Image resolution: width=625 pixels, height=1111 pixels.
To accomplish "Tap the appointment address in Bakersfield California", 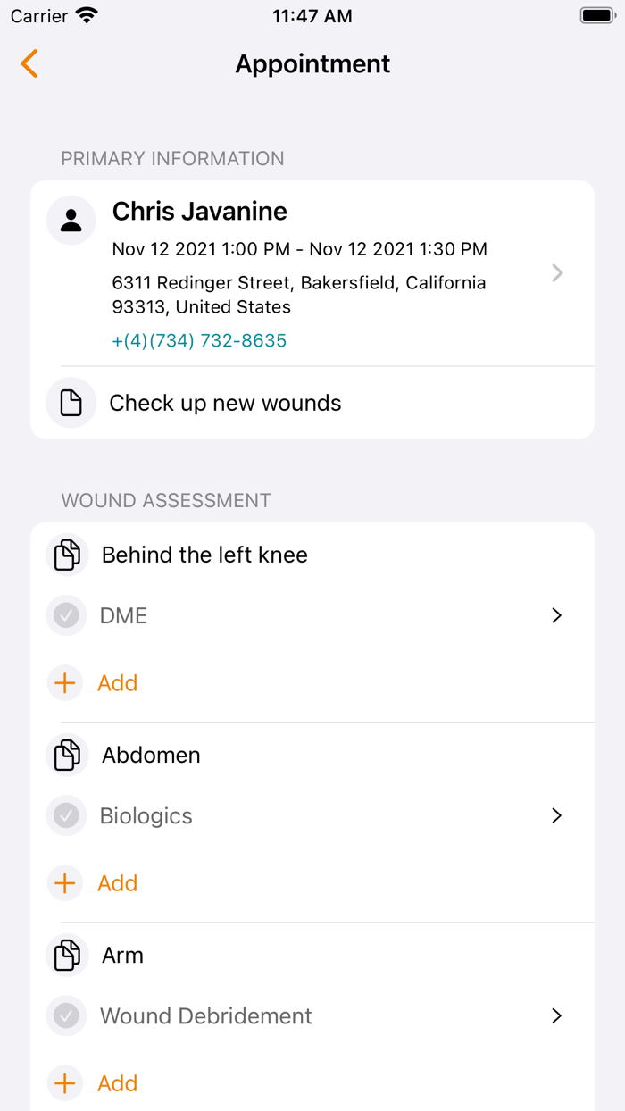I will 298,296.
